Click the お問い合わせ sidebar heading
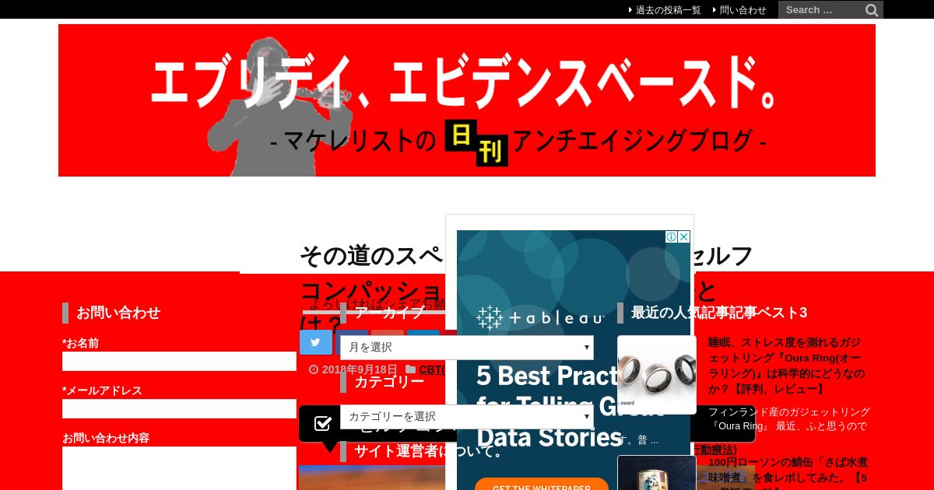934x490 pixels. click(118, 313)
